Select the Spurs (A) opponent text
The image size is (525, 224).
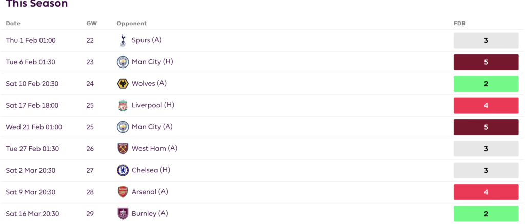[x=147, y=40]
